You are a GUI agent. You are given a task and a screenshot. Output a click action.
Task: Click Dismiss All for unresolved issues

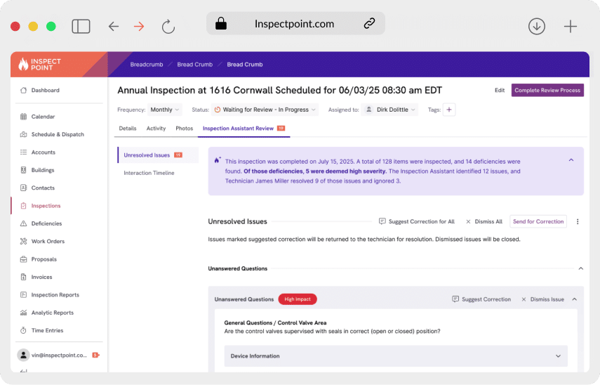point(484,221)
